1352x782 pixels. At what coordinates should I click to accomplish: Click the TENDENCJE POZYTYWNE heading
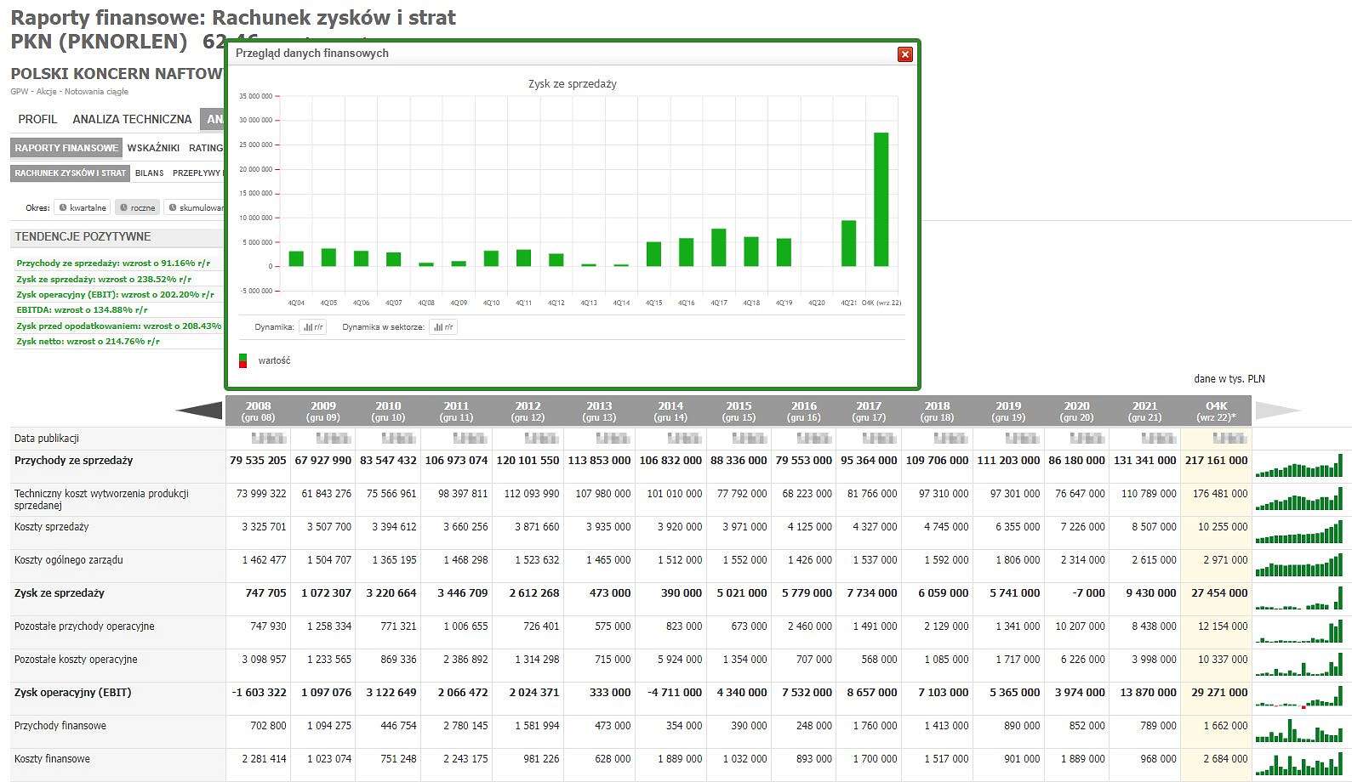click(x=83, y=237)
